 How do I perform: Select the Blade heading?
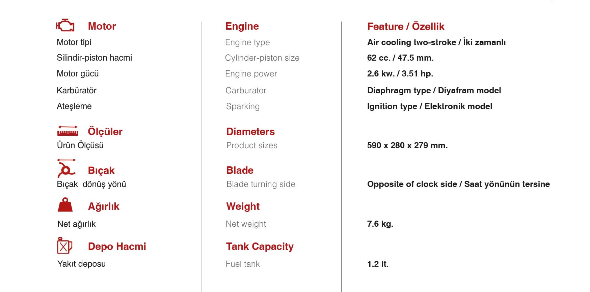pyautogui.click(x=240, y=170)
